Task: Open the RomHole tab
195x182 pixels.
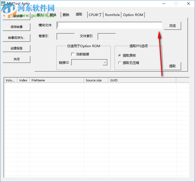Action: tap(112, 15)
